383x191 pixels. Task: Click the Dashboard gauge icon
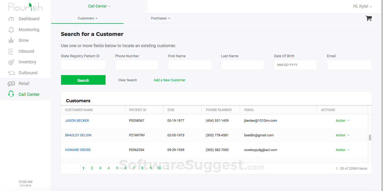click(11, 19)
